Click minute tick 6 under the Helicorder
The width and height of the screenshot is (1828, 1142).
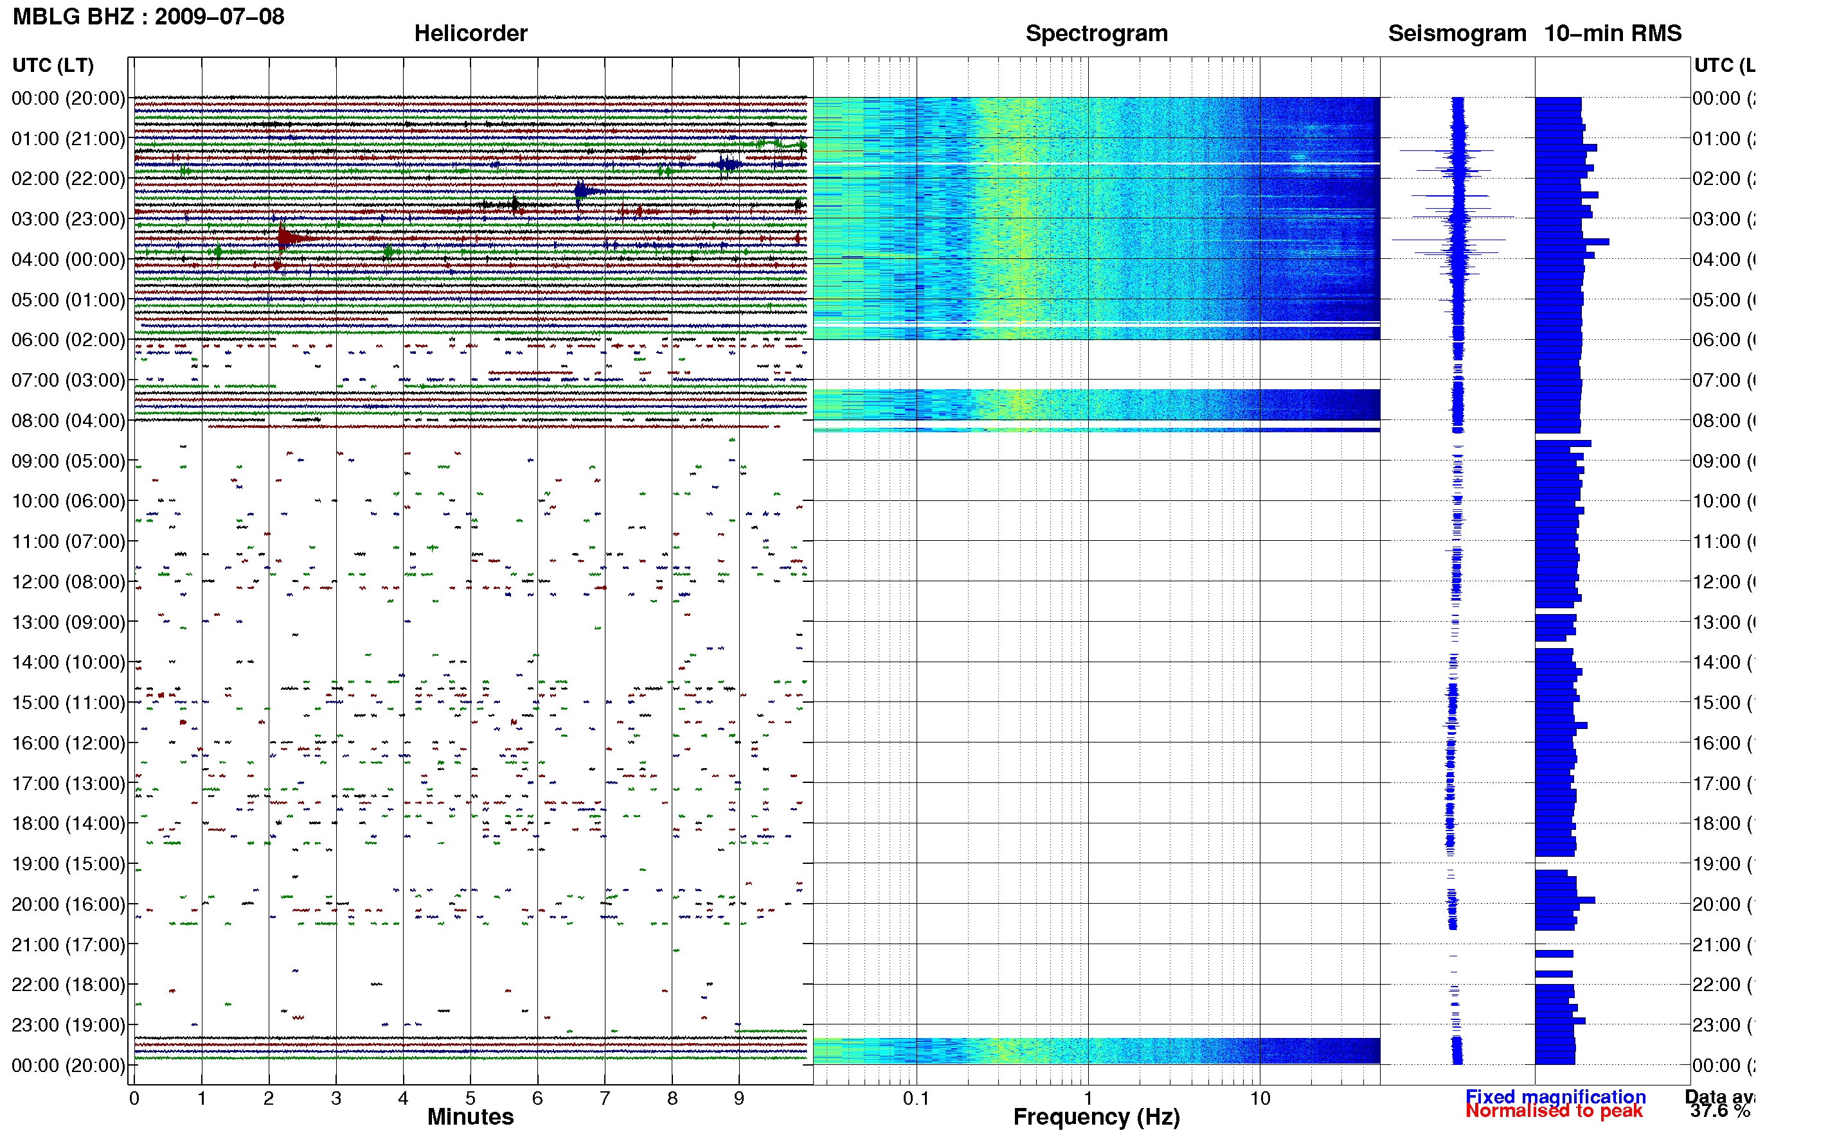pyautogui.click(x=537, y=1099)
